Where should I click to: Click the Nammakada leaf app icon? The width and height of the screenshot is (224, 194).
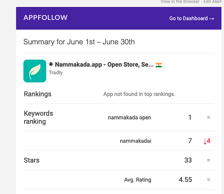tap(35, 71)
